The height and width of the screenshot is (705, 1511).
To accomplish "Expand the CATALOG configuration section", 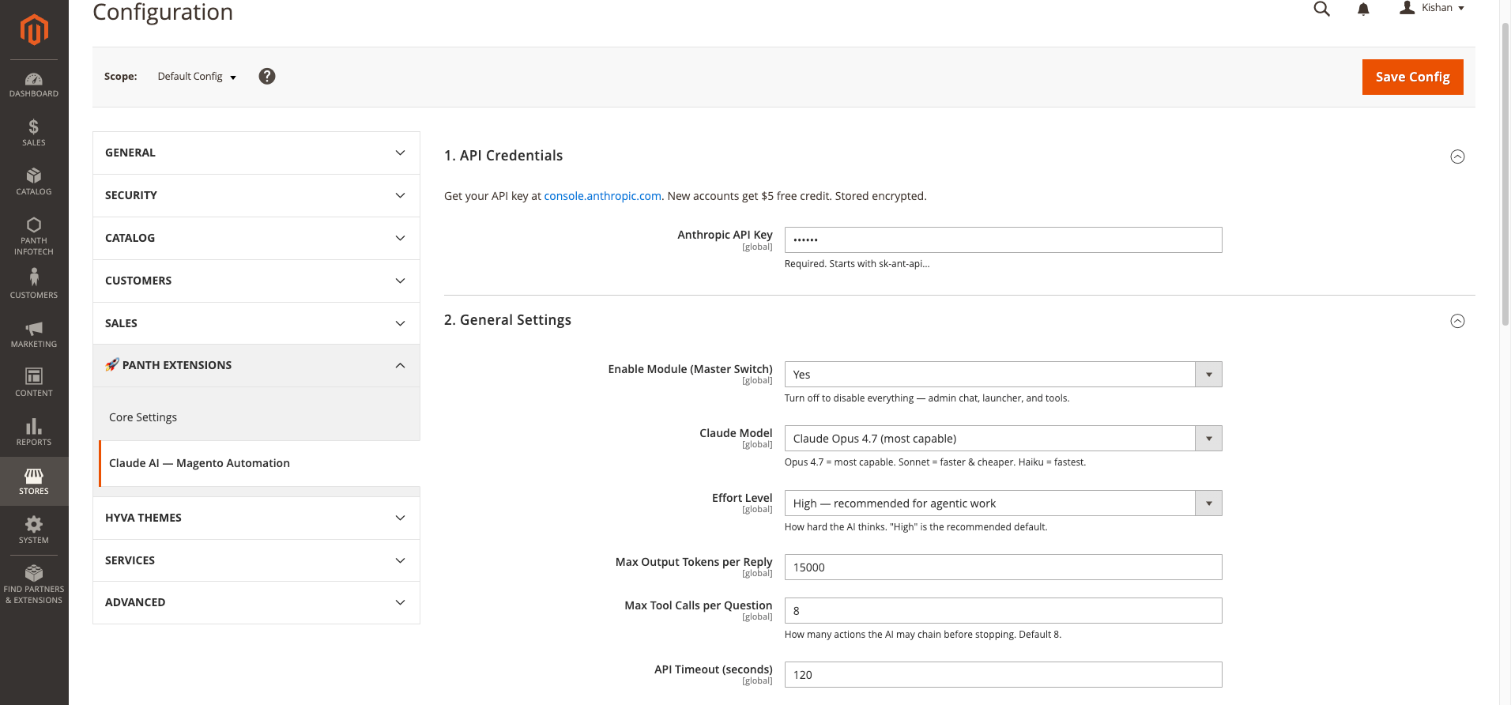I will click(256, 238).
